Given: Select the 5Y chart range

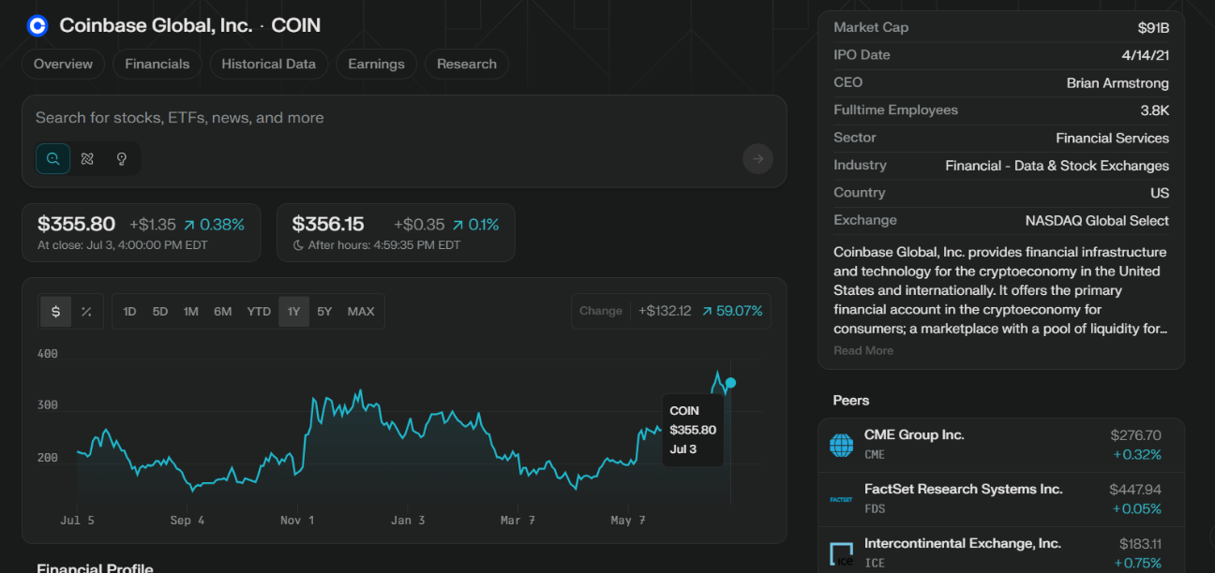Looking at the screenshot, I should click(x=324, y=312).
